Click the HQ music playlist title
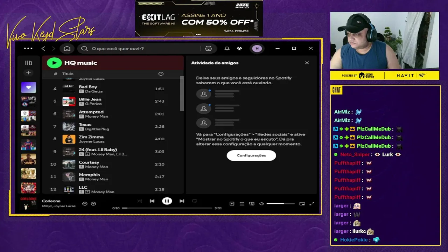This screenshot has width=448, height=252. pos(80,63)
